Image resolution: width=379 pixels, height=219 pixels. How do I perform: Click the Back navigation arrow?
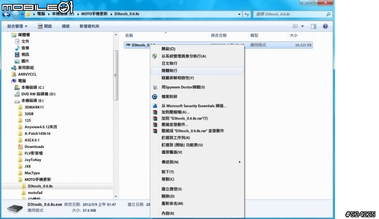pos(7,14)
